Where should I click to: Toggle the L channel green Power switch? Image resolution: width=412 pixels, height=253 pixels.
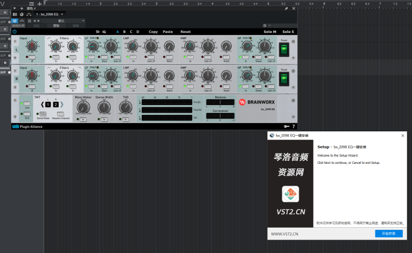click(x=284, y=49)
